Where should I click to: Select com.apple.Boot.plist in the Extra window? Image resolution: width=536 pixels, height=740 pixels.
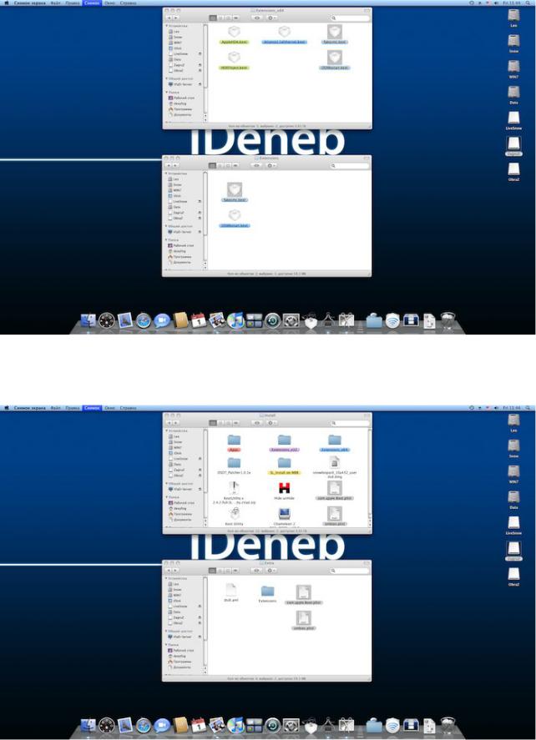click(x=304, y=595)
